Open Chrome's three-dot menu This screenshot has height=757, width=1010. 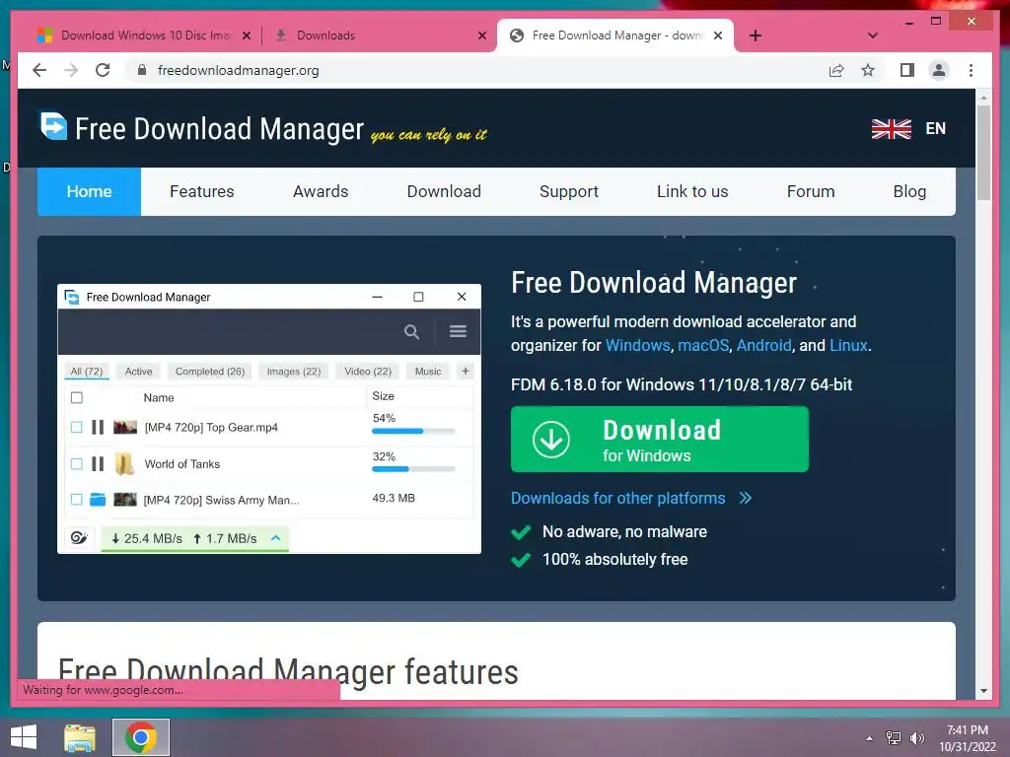pos(971,70)
